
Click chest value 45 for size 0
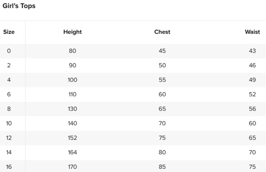pyautogui.click(x=162, y=51)
